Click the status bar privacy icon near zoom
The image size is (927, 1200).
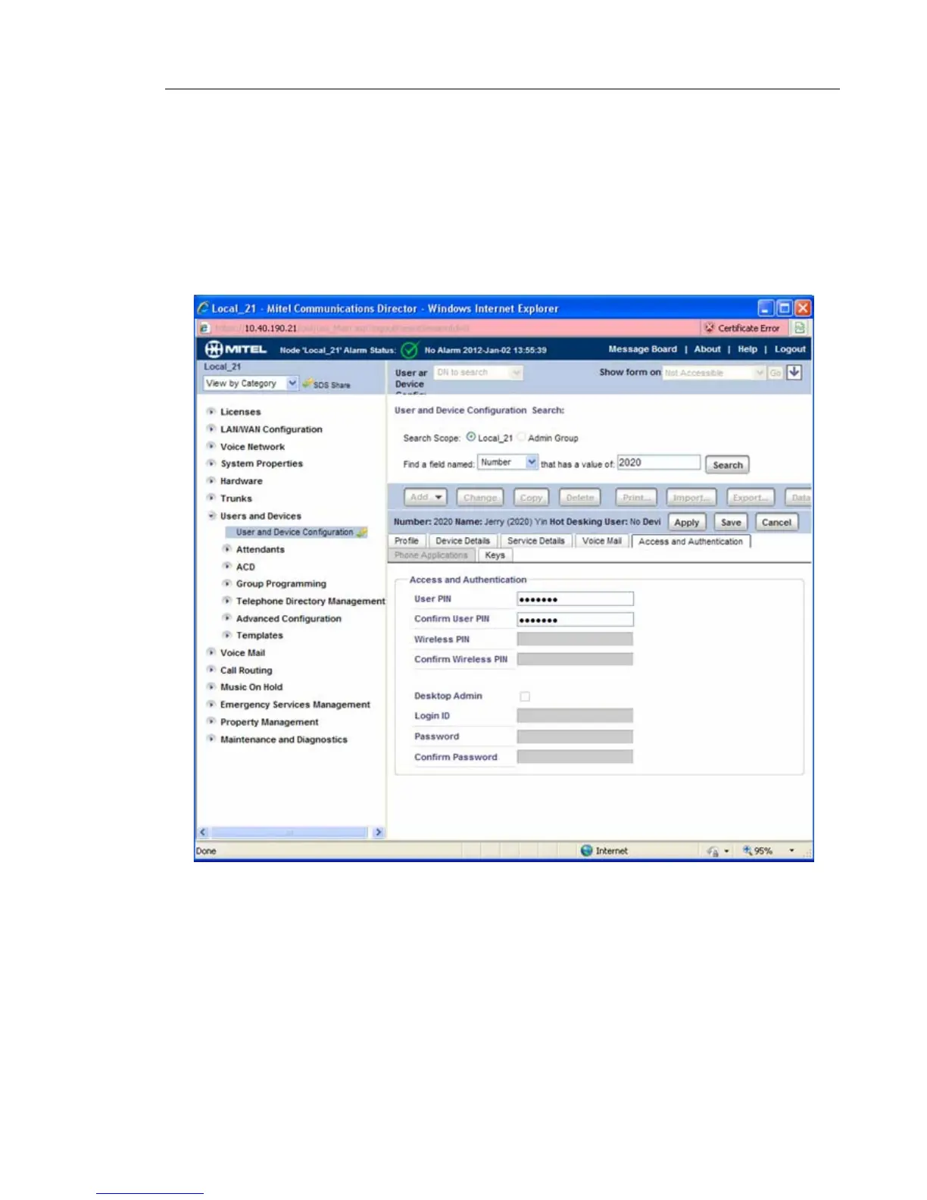click(713, 852)
